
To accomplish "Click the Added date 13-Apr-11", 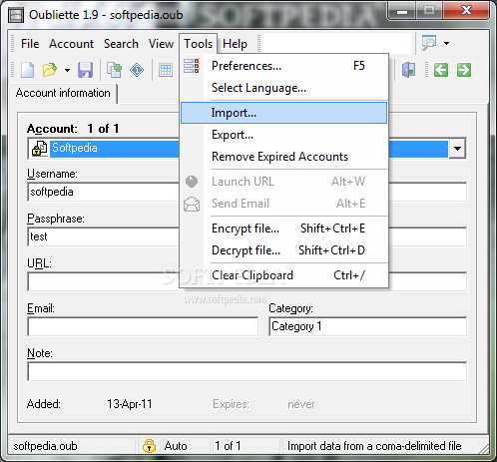I will [130, 404].
